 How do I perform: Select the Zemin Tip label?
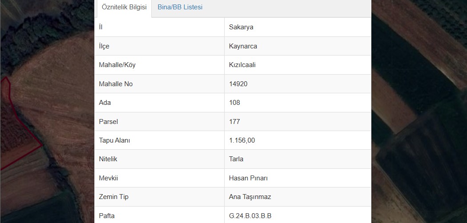113,197
